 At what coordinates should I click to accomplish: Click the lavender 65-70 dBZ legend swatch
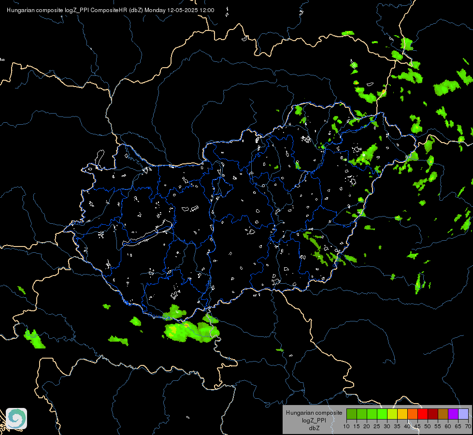(x=463, y=414)
